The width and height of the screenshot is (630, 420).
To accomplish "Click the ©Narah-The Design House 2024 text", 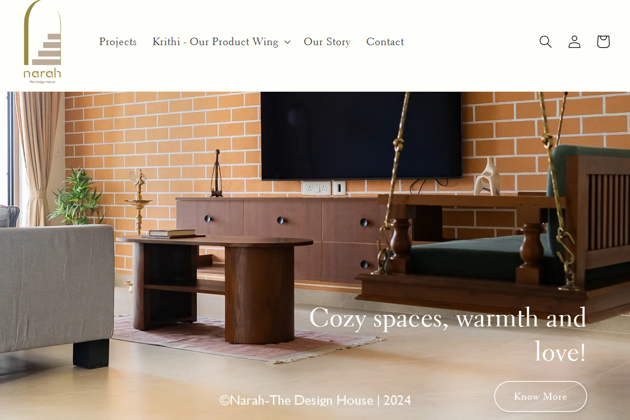I will click(x=315, y=400).
